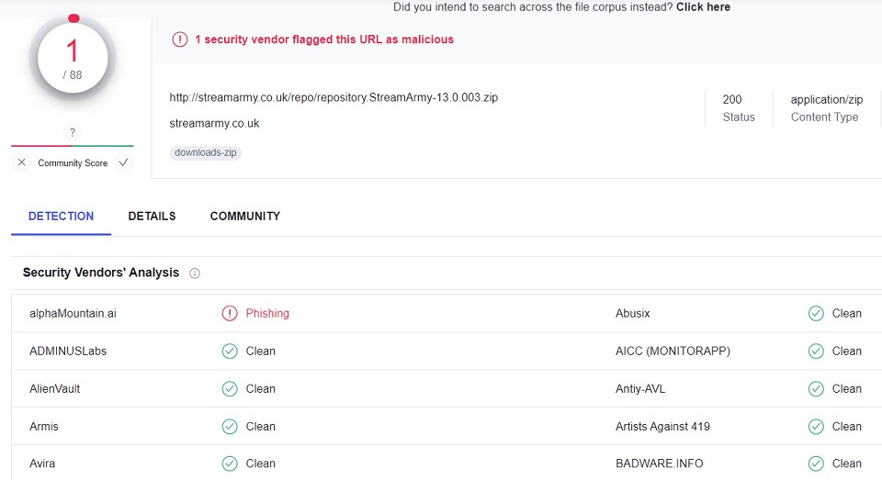Click the Armis vendor name

pos(43,427)
